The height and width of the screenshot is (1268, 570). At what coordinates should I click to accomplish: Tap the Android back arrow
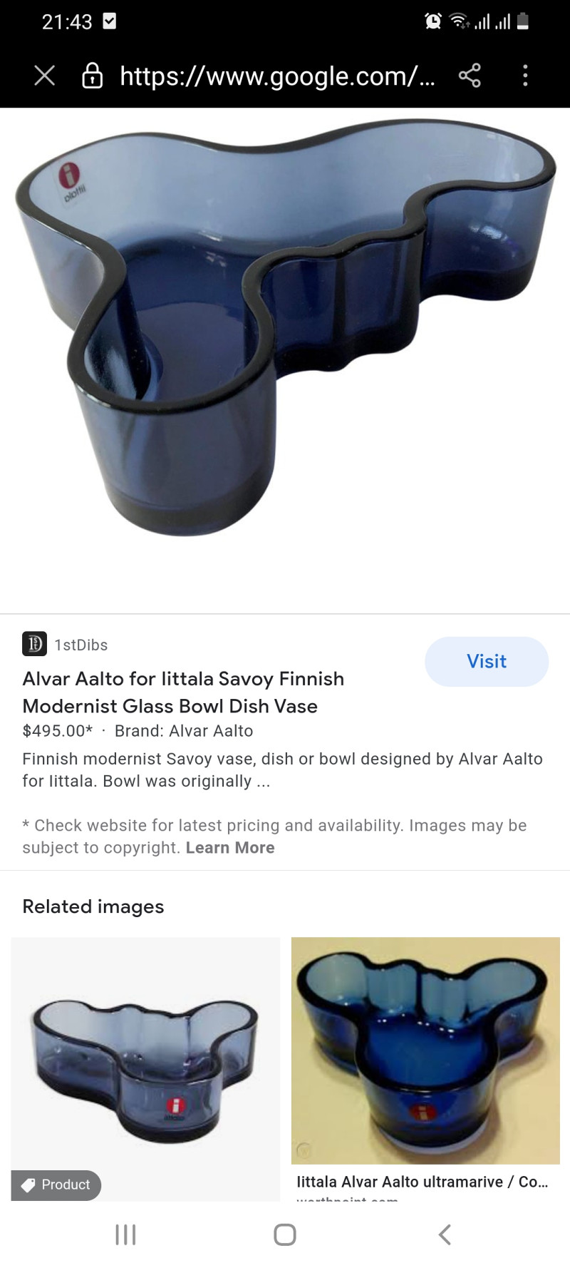(445, 1234)
